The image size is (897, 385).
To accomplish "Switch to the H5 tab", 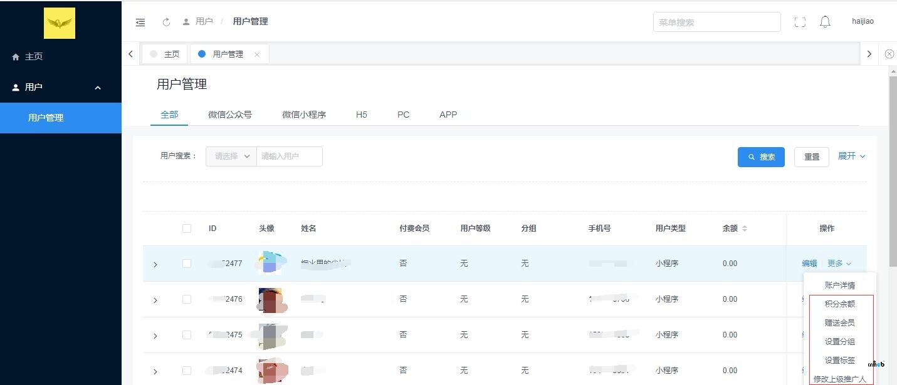I will [362, 115].
